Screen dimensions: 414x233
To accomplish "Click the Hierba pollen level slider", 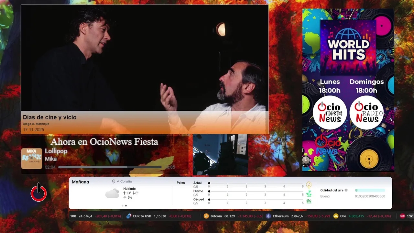I will tap(256, 192).
